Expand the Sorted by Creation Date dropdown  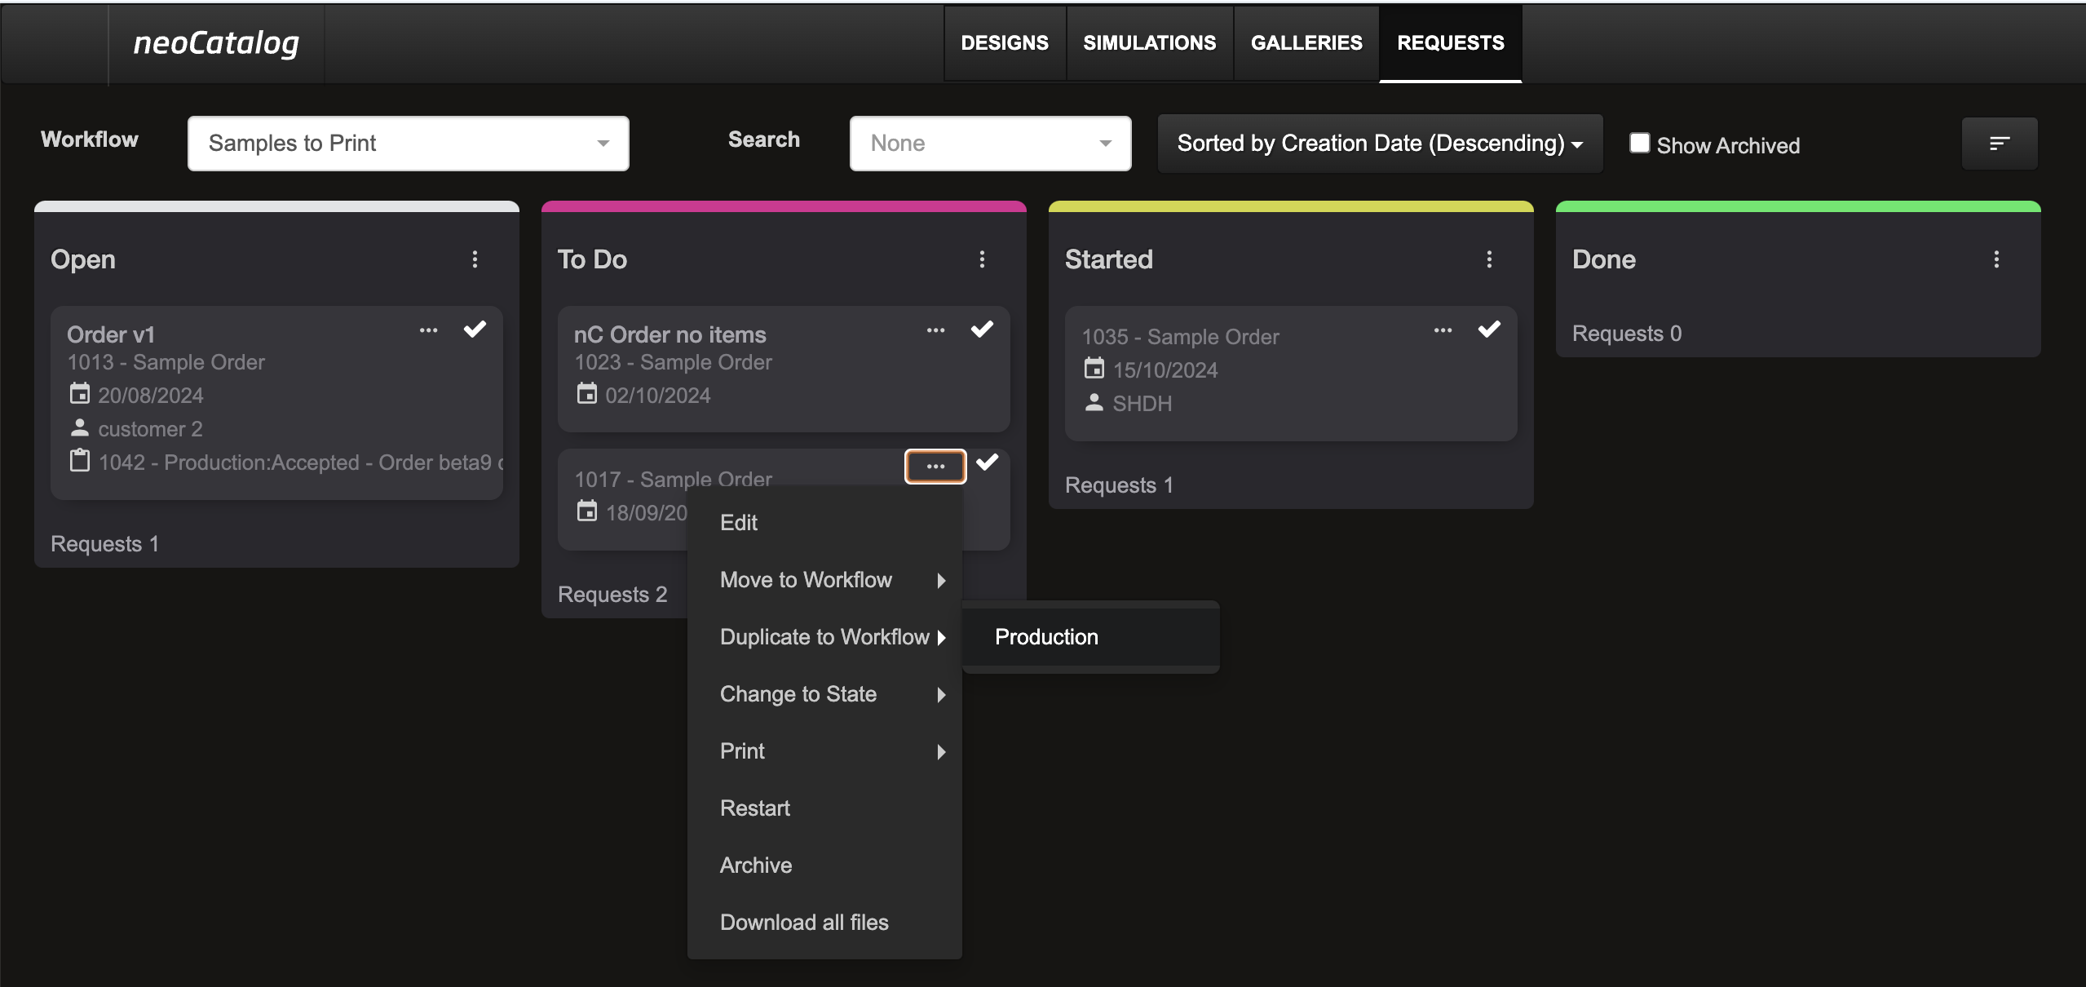1380,144
